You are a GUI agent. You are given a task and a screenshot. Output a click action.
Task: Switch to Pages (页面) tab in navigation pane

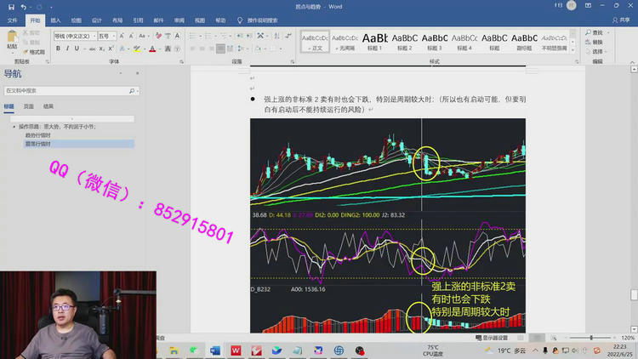tap(29, 106)
